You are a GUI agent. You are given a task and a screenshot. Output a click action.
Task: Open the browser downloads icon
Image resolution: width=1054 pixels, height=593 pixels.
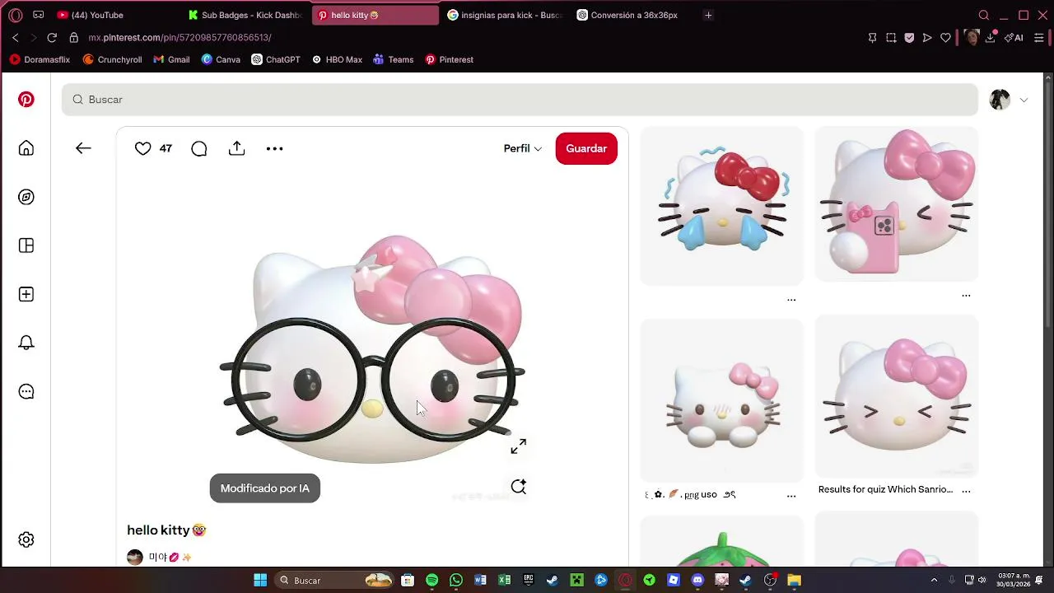tap(991, 37)
